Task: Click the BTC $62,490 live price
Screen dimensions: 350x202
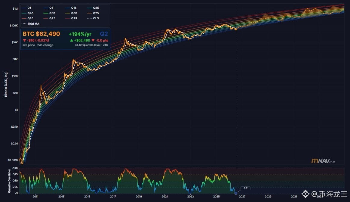Action: 41,34
